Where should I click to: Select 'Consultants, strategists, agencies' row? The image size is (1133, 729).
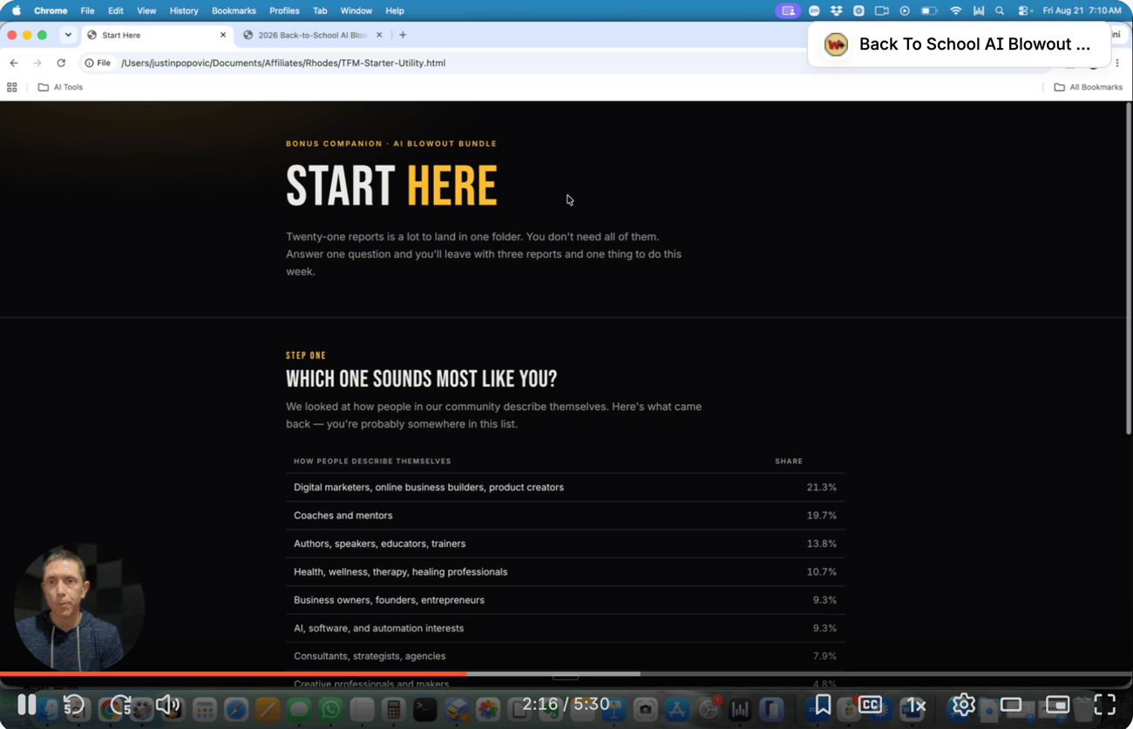[x=565, y=656]
